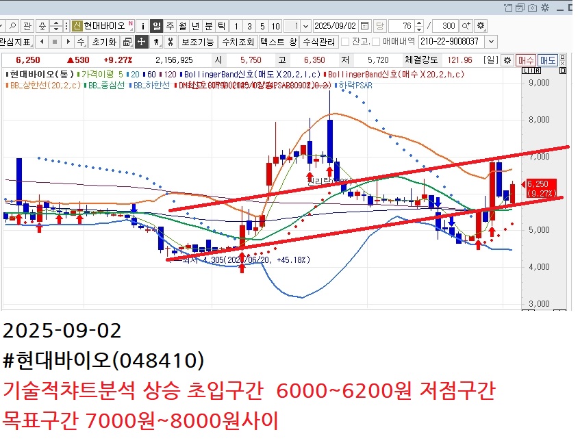Click title bar window-link icon

pyautogui.click(x=508, y=8)
